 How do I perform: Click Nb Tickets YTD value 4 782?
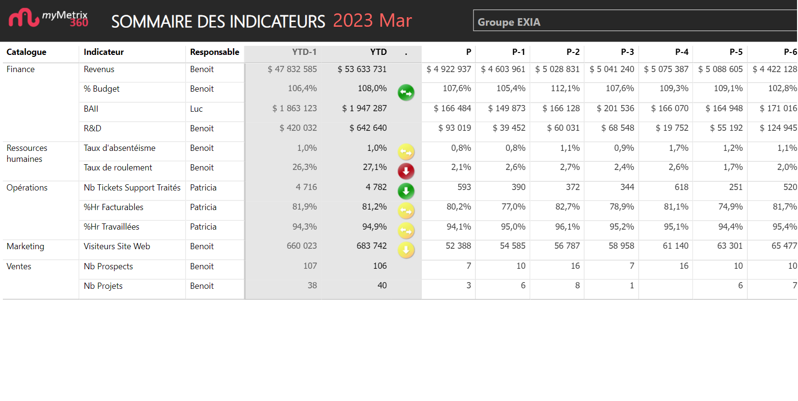376,187
